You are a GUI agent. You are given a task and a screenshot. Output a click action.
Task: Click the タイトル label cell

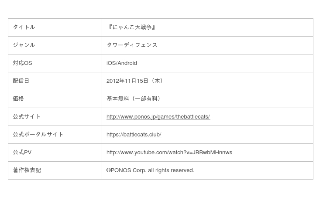coord(55,27)
